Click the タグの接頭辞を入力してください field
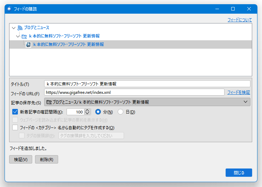 [x=91, y=136]
